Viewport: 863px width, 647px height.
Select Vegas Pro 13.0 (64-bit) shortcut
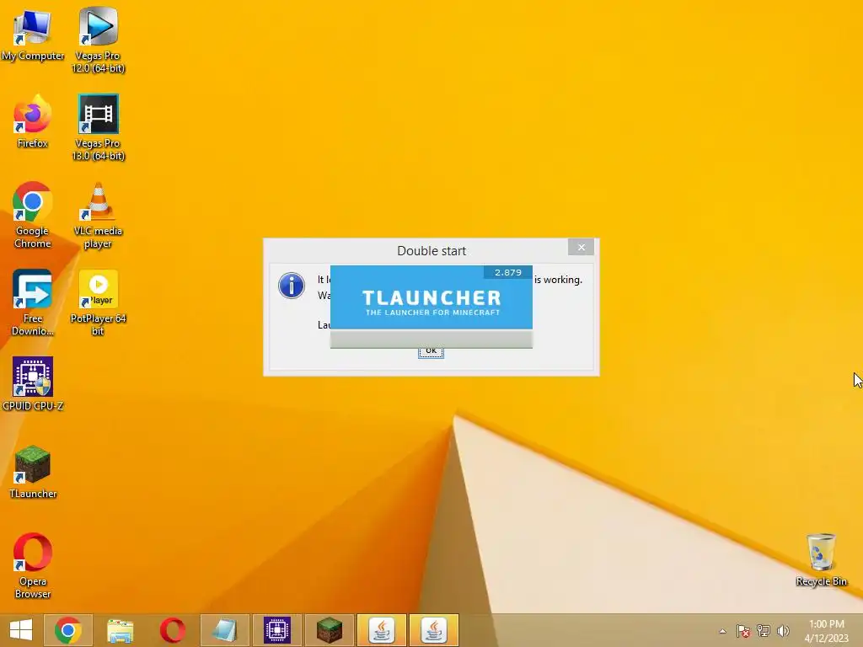point(98,128)
